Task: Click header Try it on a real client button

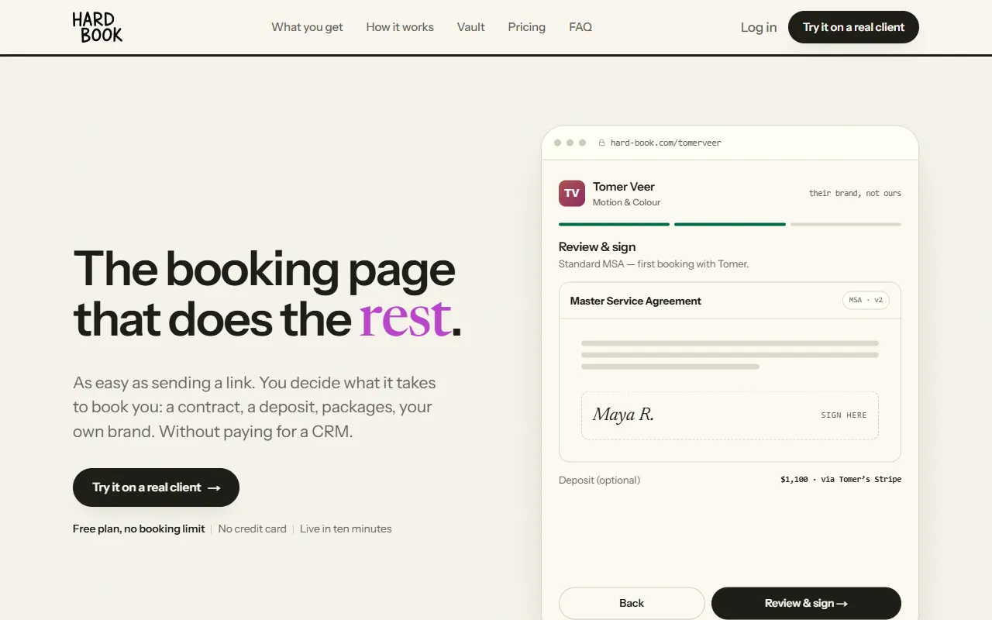Action: (x=853, y=27)
